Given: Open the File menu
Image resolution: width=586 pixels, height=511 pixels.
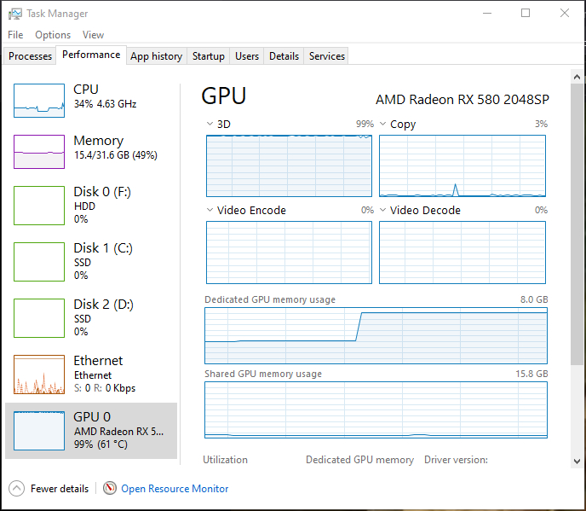Looking at the screenshot, I should tap(15, 35).
